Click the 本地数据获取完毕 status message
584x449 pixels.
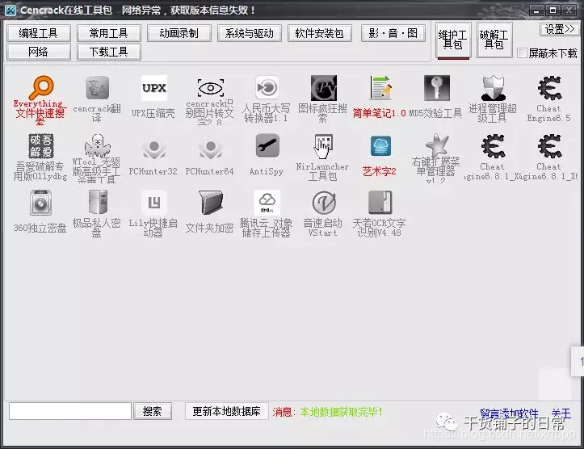341,412
